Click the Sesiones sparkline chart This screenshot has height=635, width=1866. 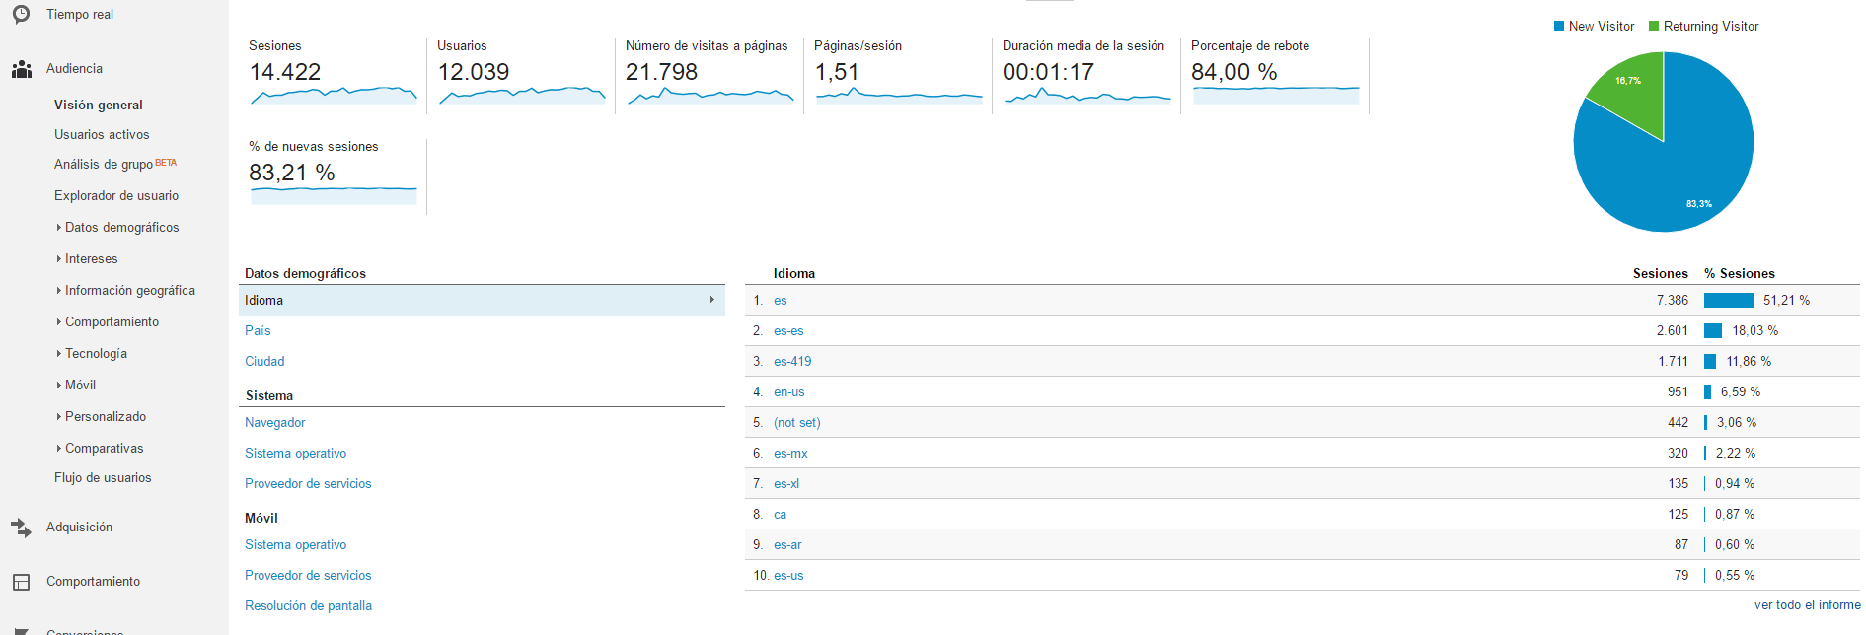334,95
